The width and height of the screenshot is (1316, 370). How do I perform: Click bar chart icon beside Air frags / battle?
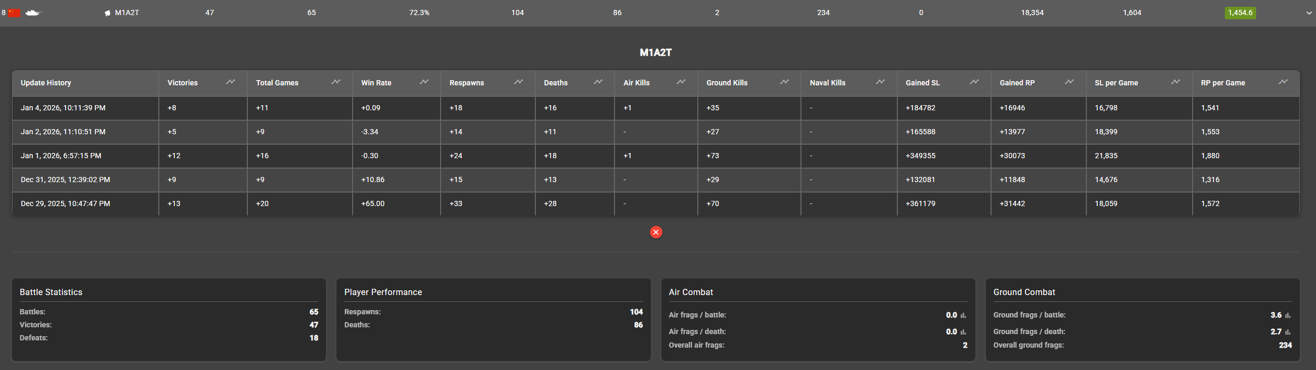click(x=963, y=315)
